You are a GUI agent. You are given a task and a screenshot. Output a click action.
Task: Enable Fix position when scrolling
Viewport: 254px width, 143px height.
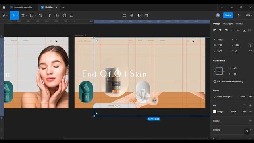pos(214,81)
